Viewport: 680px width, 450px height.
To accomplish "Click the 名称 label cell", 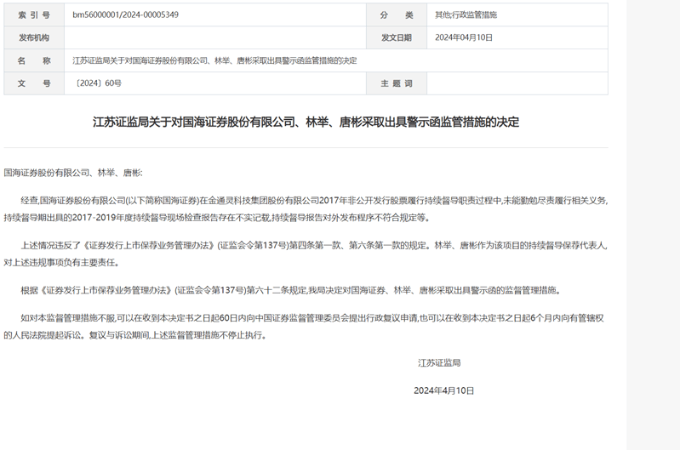I will coord(34,60).
